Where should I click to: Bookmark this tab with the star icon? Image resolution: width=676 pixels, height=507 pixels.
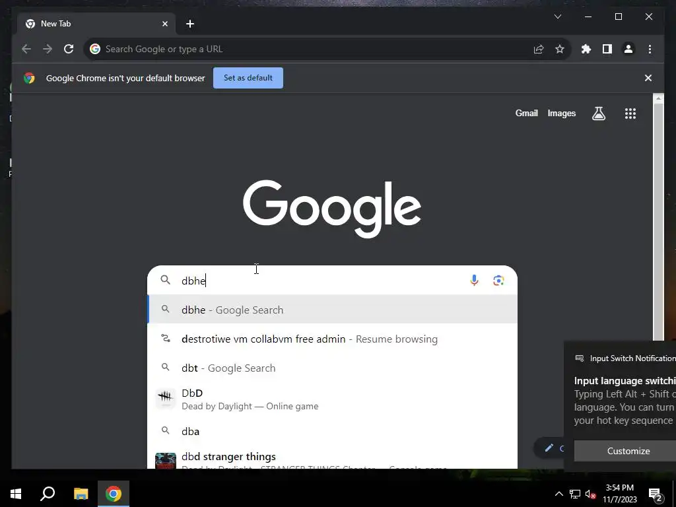[x=560, y=49]
